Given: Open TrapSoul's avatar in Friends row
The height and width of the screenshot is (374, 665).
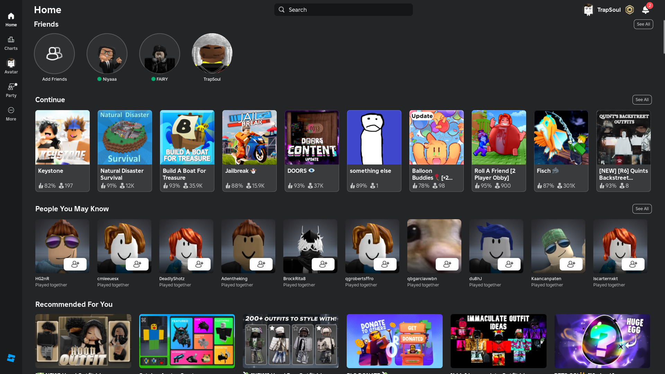Looking at the screenshot, I should tap(212, 54).
